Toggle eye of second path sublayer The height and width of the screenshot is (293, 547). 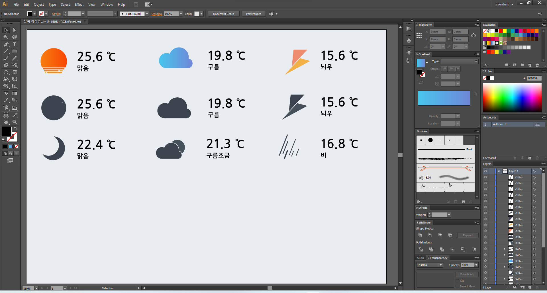[x=485, y=183]
